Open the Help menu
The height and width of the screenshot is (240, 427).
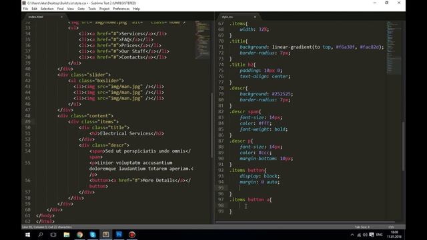pyautogui.click(x=136, y=9)
